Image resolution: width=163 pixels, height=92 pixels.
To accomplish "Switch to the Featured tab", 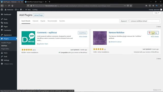I will [35, 21].
